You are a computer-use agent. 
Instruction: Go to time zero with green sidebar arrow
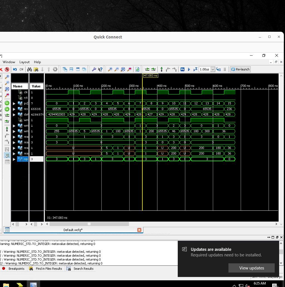point(7,103)
